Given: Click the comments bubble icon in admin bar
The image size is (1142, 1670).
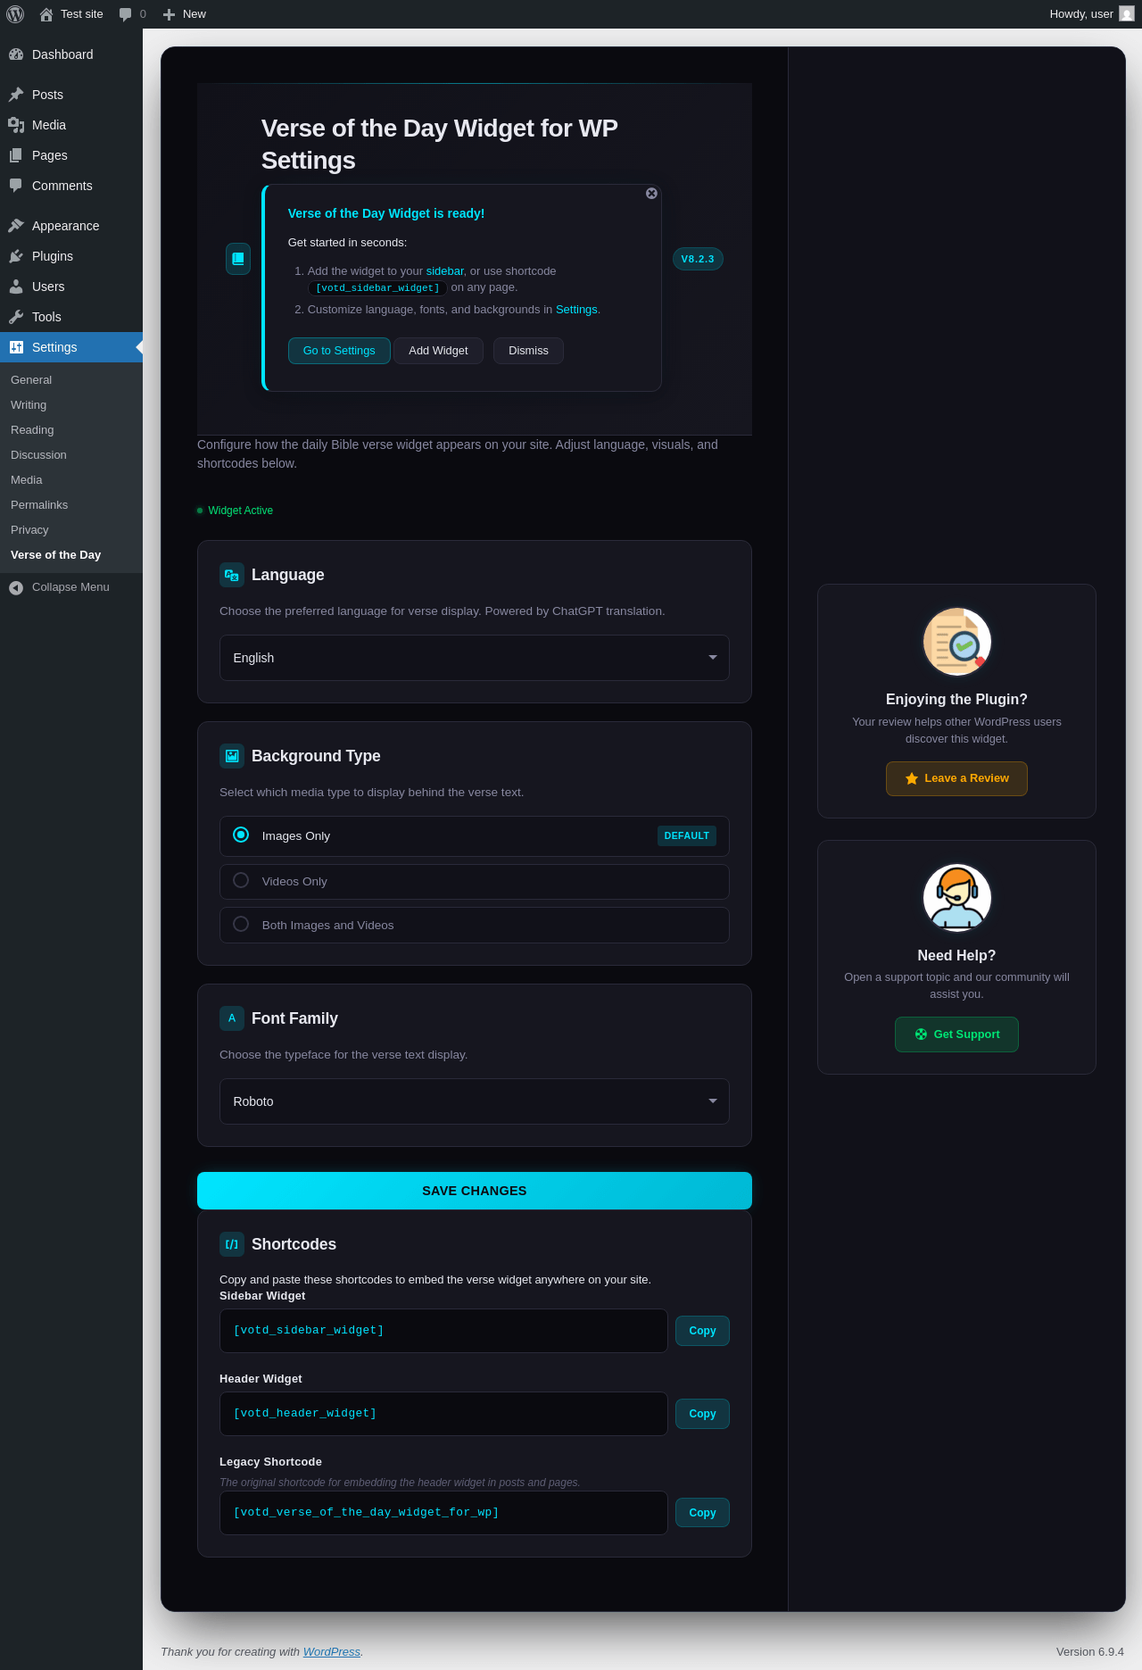Looking at the screenshot, I should 126,14.
